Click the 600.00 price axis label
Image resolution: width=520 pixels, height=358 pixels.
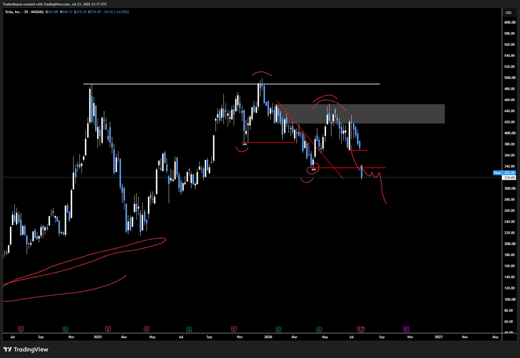click(510, 22)
